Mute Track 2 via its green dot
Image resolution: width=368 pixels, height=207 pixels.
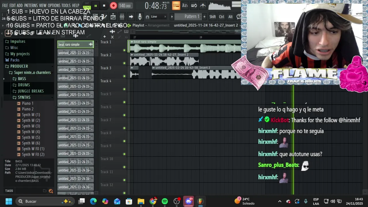point(124,63)
